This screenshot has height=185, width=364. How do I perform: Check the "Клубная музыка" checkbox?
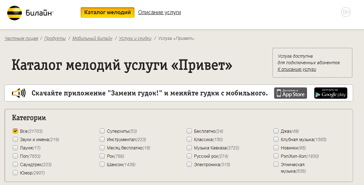click(x=276, y=139)
